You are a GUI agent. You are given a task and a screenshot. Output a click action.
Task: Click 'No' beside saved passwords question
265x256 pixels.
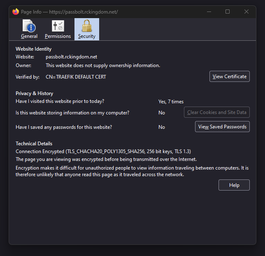162,127
